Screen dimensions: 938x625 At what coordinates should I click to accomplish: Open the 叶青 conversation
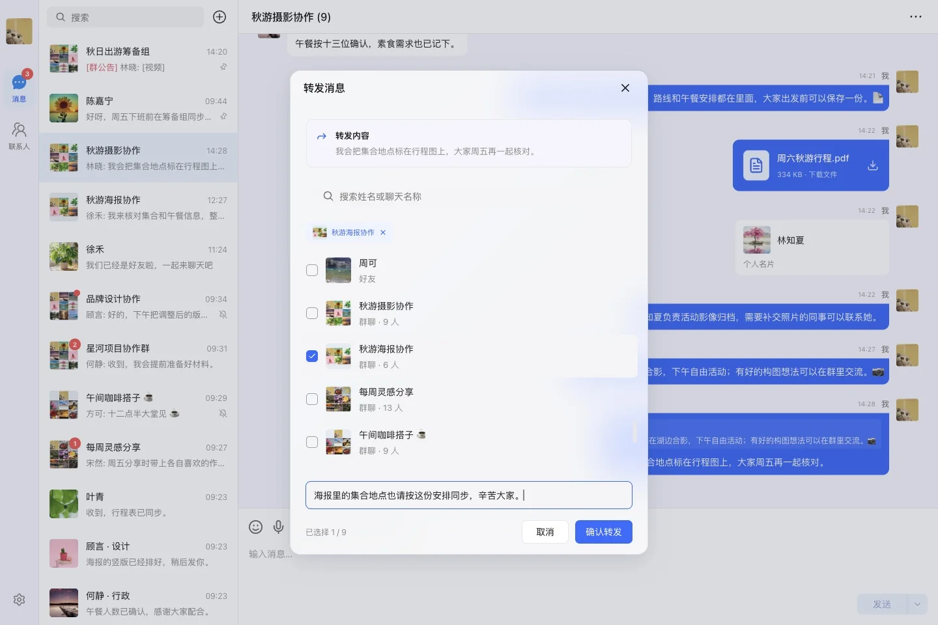138,504
